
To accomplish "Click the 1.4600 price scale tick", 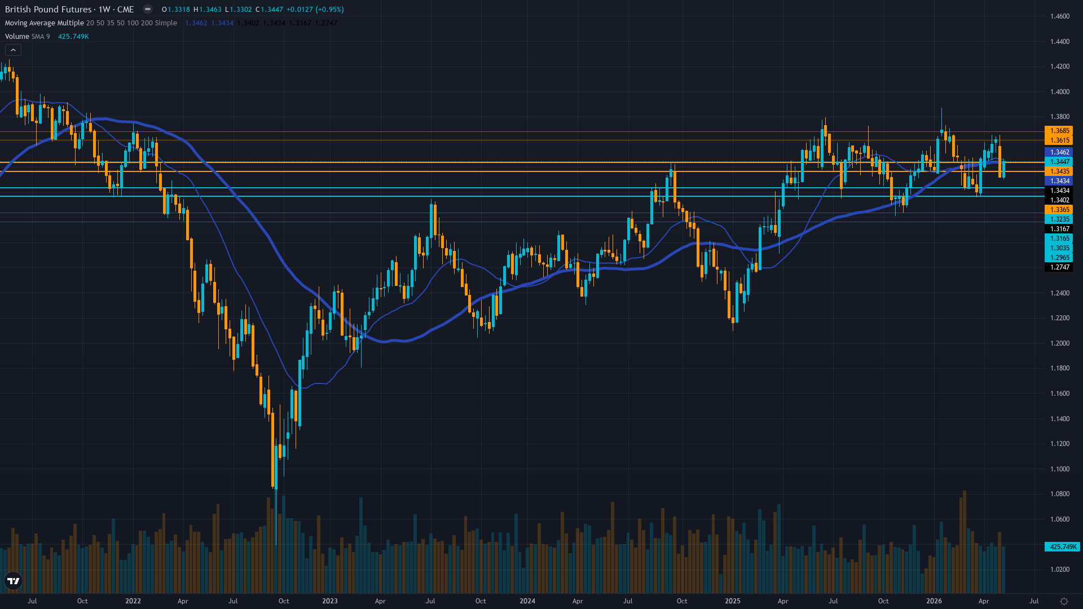I will [x=1059, y=16].
